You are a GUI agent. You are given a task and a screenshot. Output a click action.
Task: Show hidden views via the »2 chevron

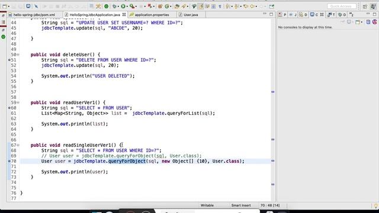point(351,15)
